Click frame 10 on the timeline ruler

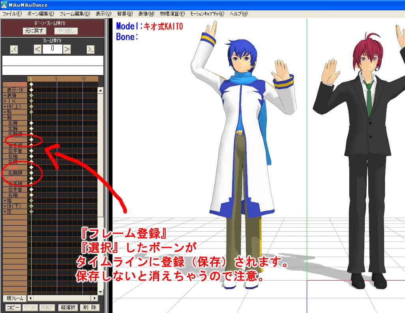83,79
